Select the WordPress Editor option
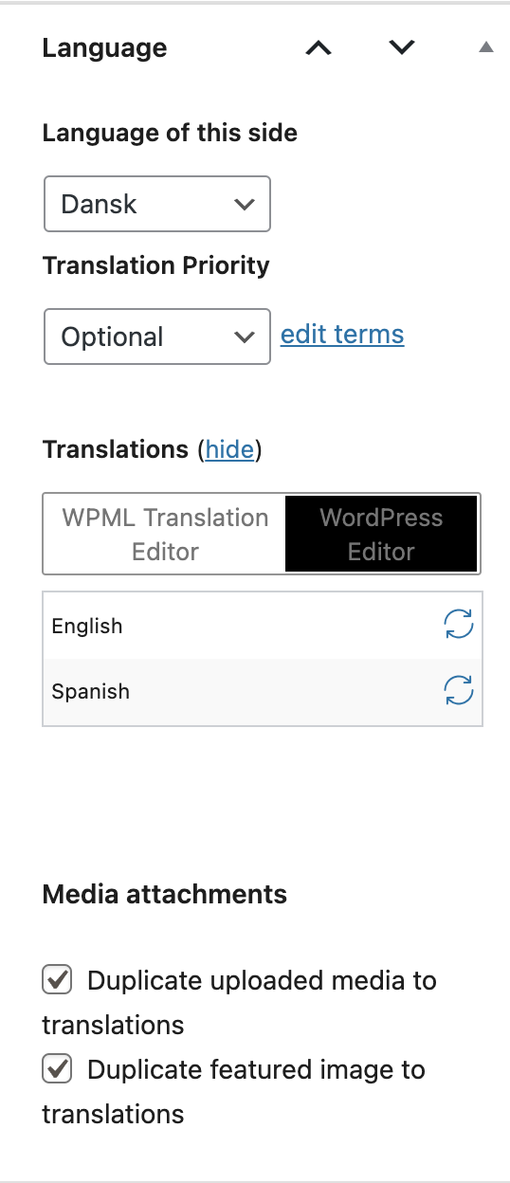The image size is (510, 1183). (381, 534)
